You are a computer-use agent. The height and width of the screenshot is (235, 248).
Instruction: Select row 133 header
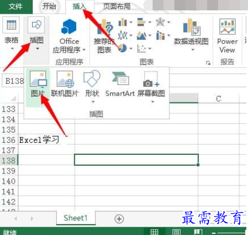point(9,109)
